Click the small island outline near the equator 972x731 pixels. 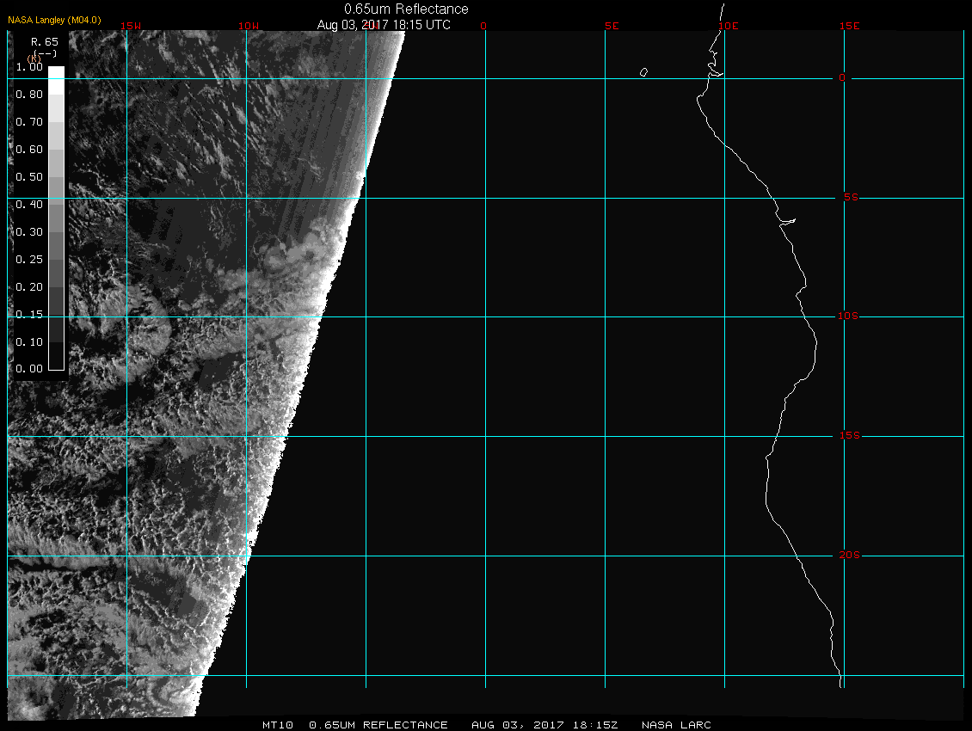click(643, 72)
